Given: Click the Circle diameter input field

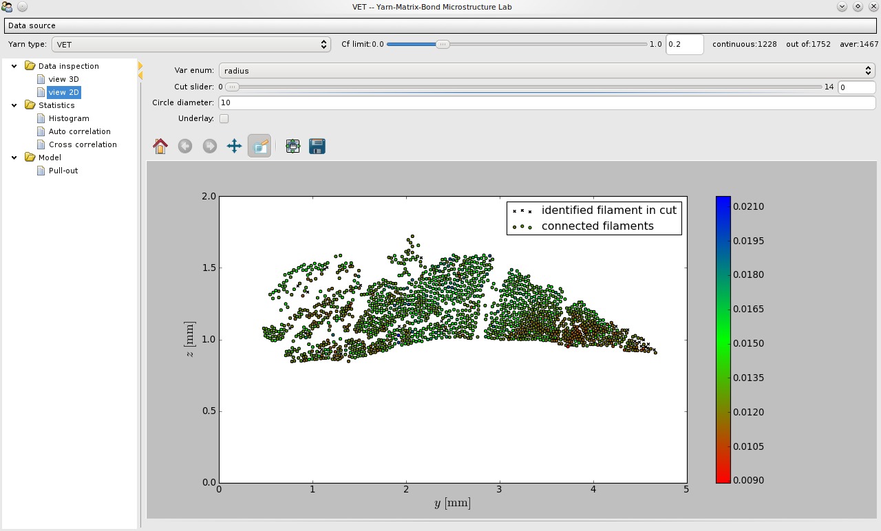Looking at the screenshot, I should (x=546, y=102).
